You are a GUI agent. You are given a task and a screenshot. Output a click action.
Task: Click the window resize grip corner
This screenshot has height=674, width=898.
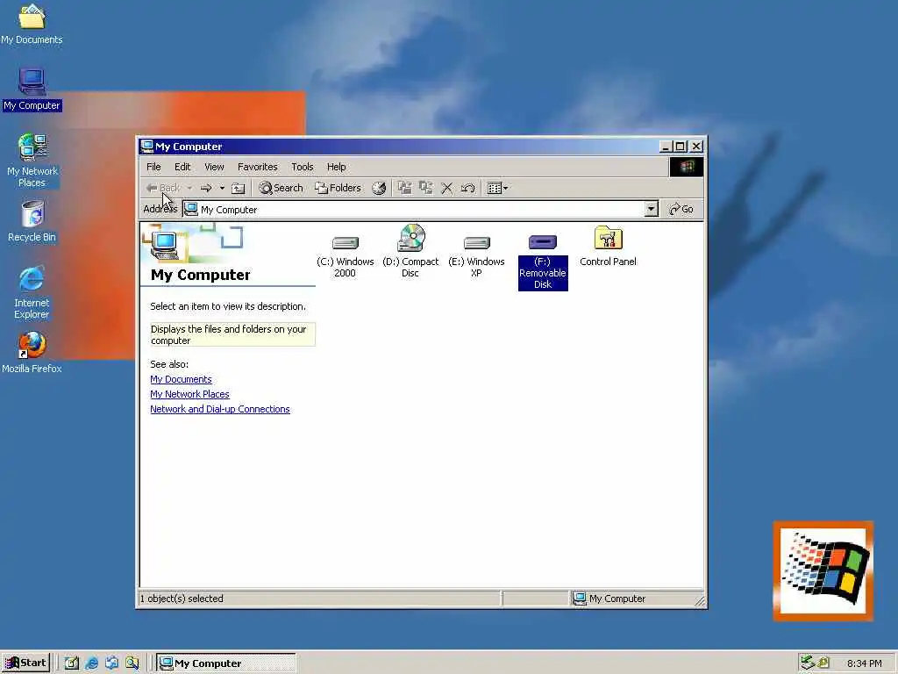pyautogui.click(x=699, y=600)
